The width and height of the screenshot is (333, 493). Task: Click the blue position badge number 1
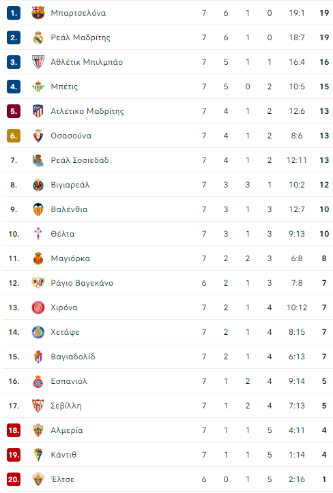14,13
